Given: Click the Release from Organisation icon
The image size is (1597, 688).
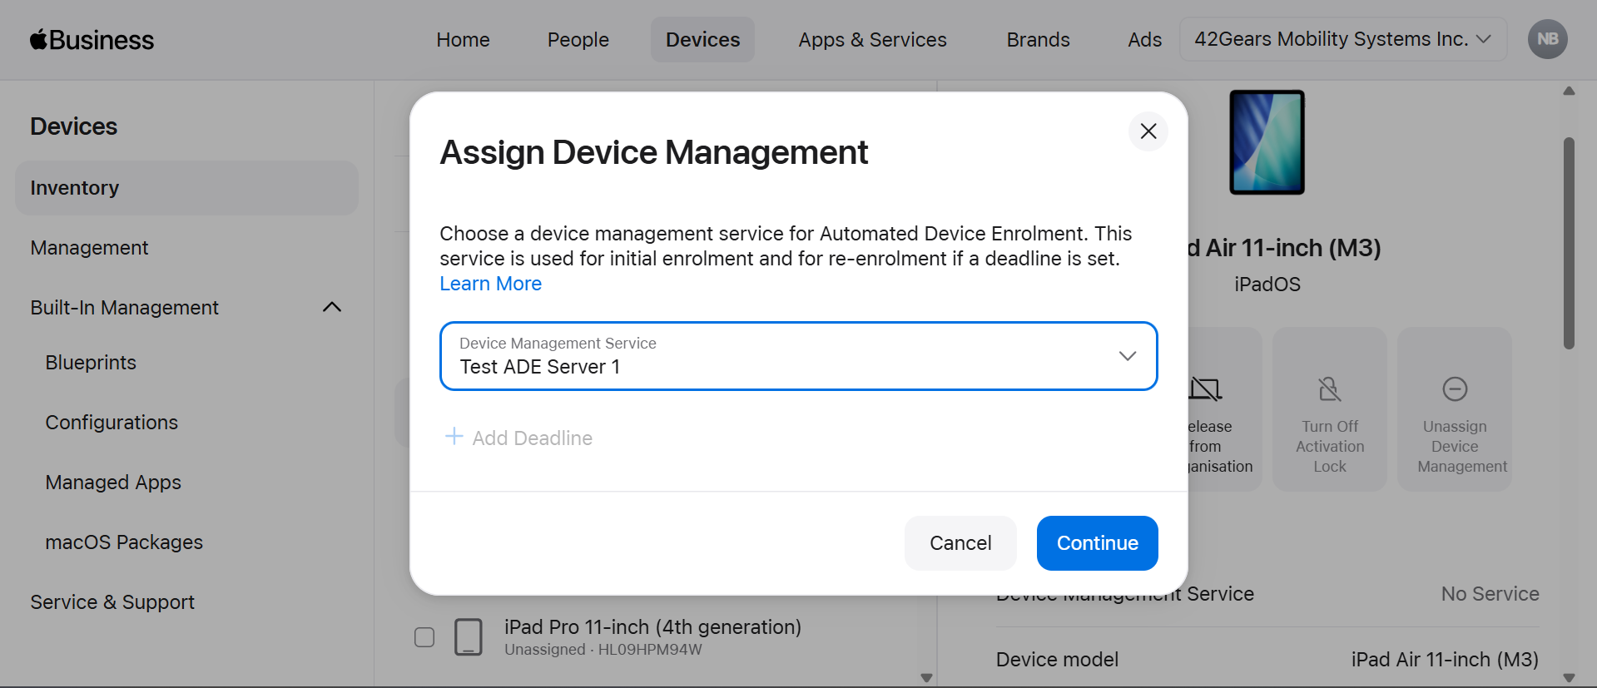Looking at the screenshot, I should (x=1205, y=389).
